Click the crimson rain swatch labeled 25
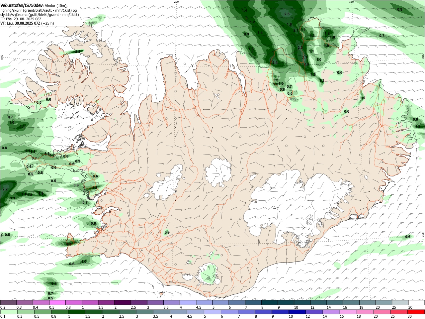 pyautogui.click(x=399, y=312)
